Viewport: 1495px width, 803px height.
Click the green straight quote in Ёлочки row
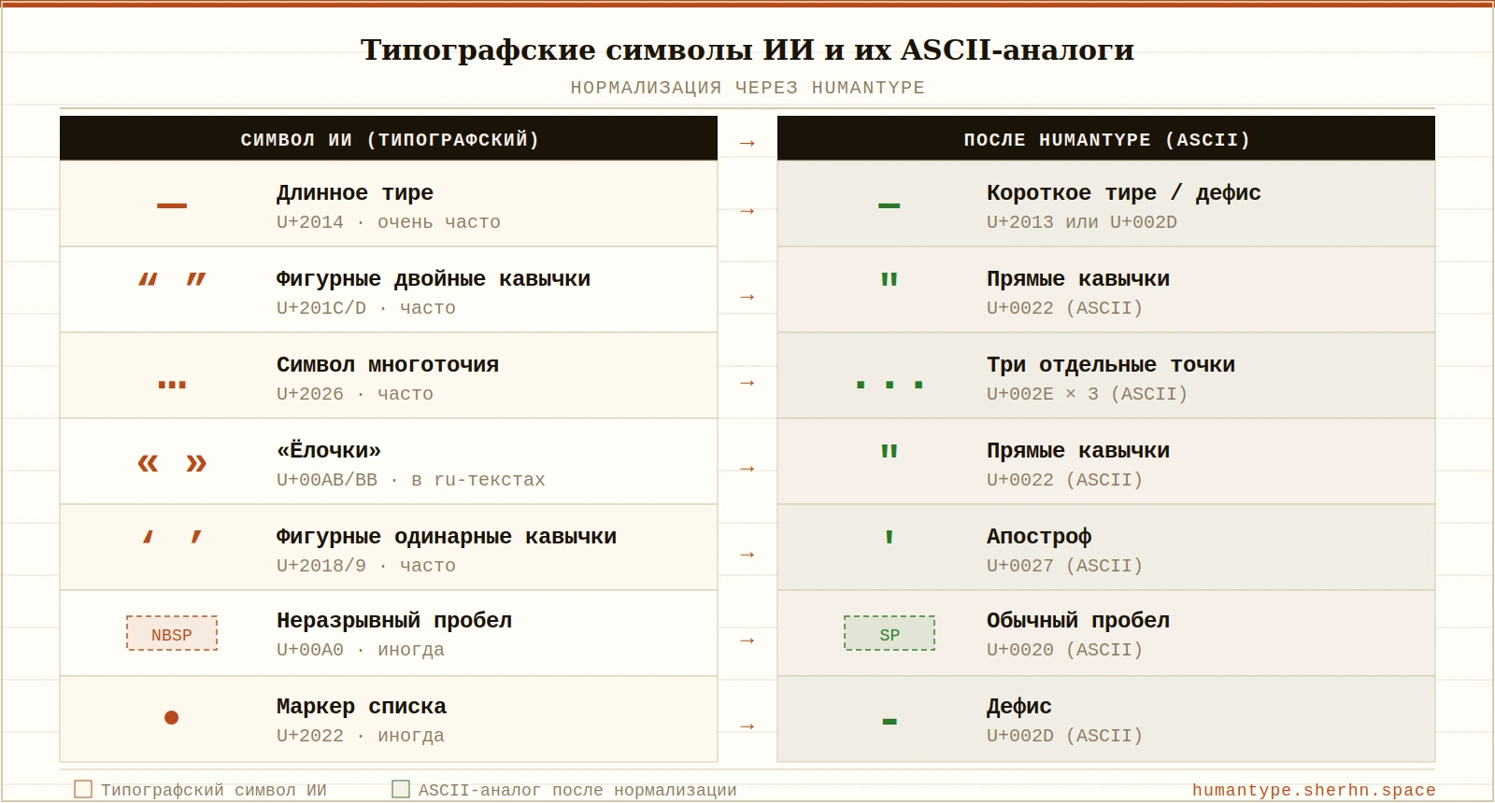click(890, 451)
